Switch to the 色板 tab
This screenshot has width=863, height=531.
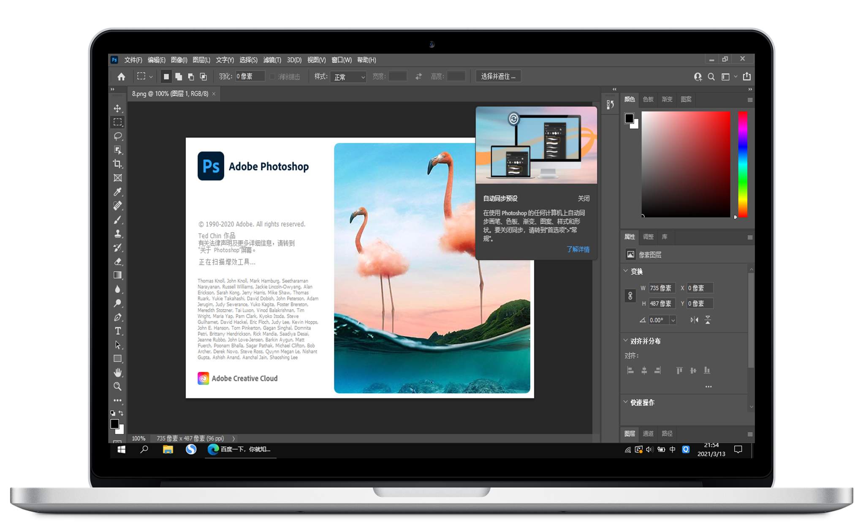648,99
